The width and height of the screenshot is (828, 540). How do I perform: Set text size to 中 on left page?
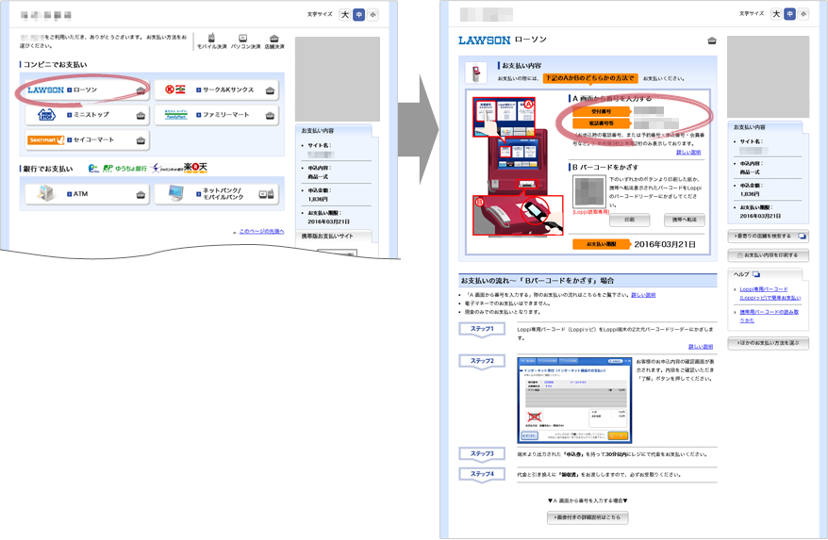click(x=359, y=15)
